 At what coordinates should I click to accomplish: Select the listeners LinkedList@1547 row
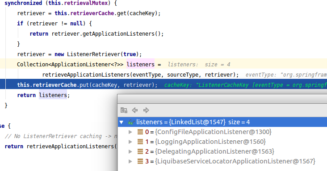(222, 122)
